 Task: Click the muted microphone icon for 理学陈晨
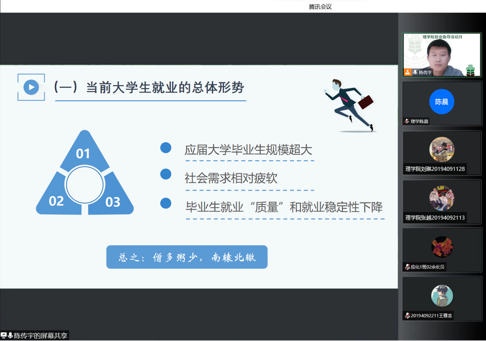click(x=407, y=121)
